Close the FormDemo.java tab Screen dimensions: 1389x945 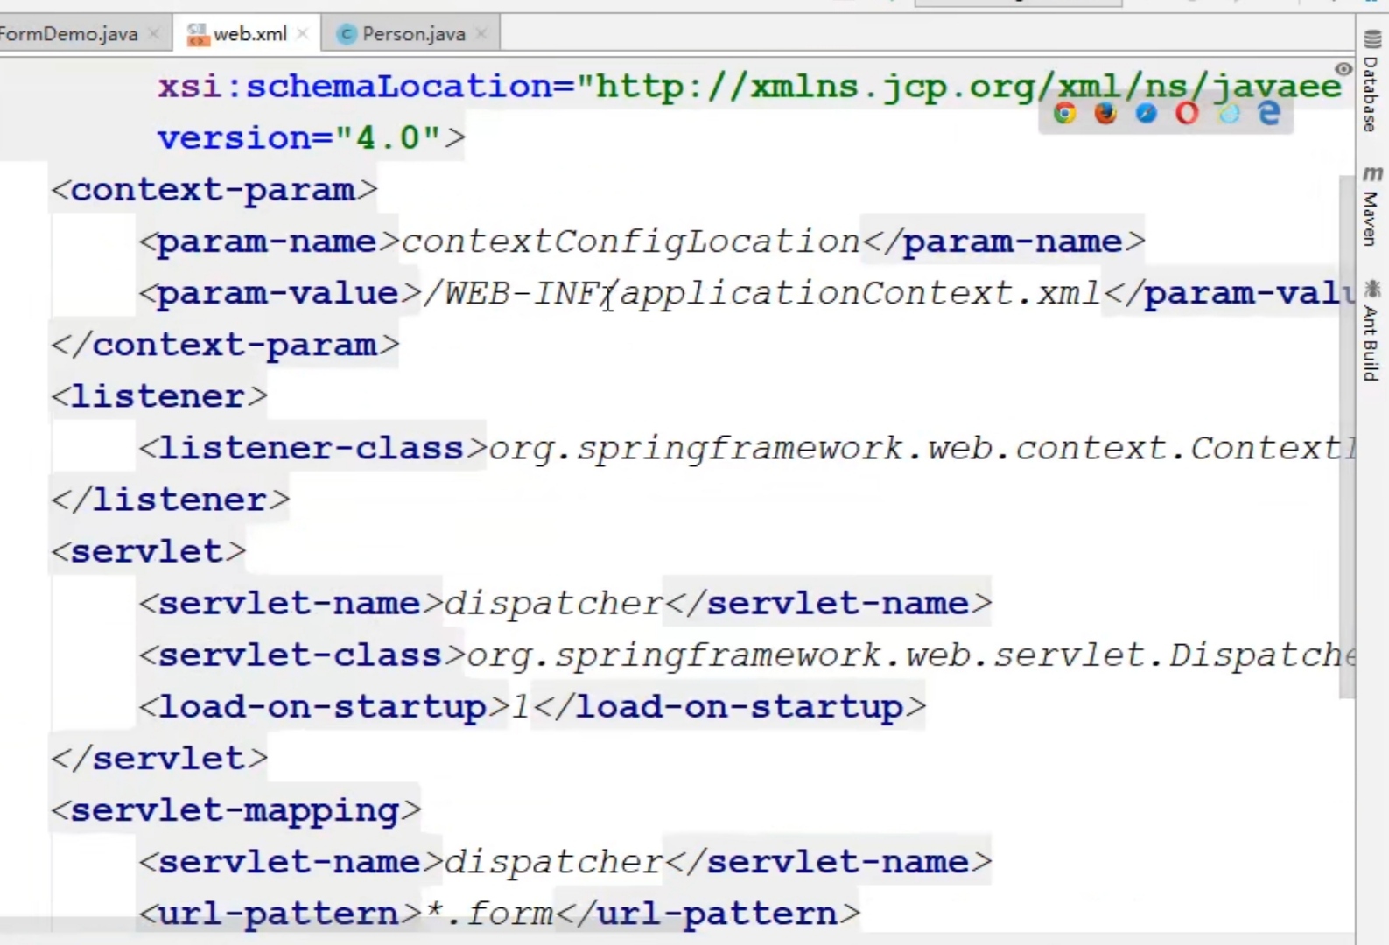coord(154,34)
